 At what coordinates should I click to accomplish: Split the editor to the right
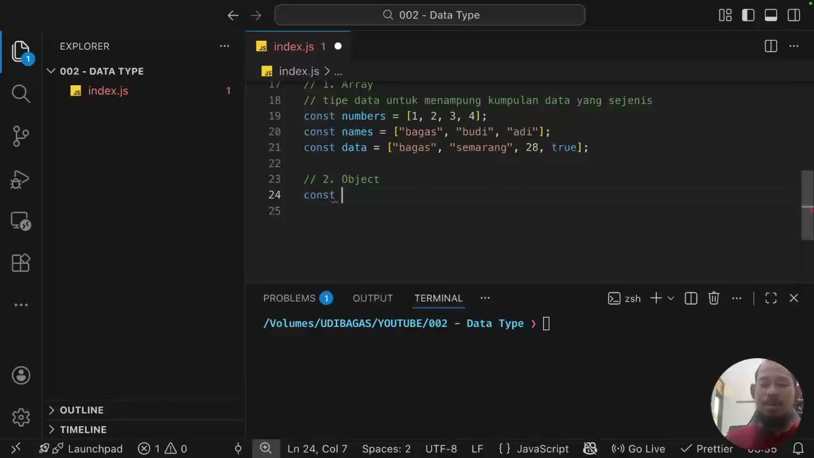pyautogui.click(x=771, y=46)
